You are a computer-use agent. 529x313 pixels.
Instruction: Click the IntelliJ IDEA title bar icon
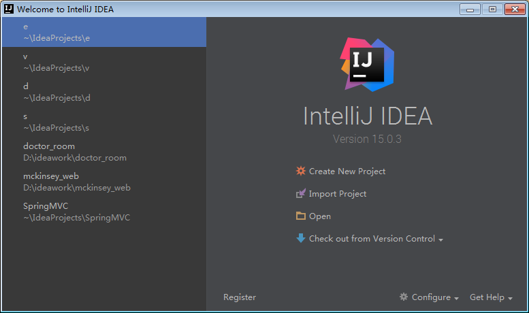pyautogui.click(x=9, y=9)
